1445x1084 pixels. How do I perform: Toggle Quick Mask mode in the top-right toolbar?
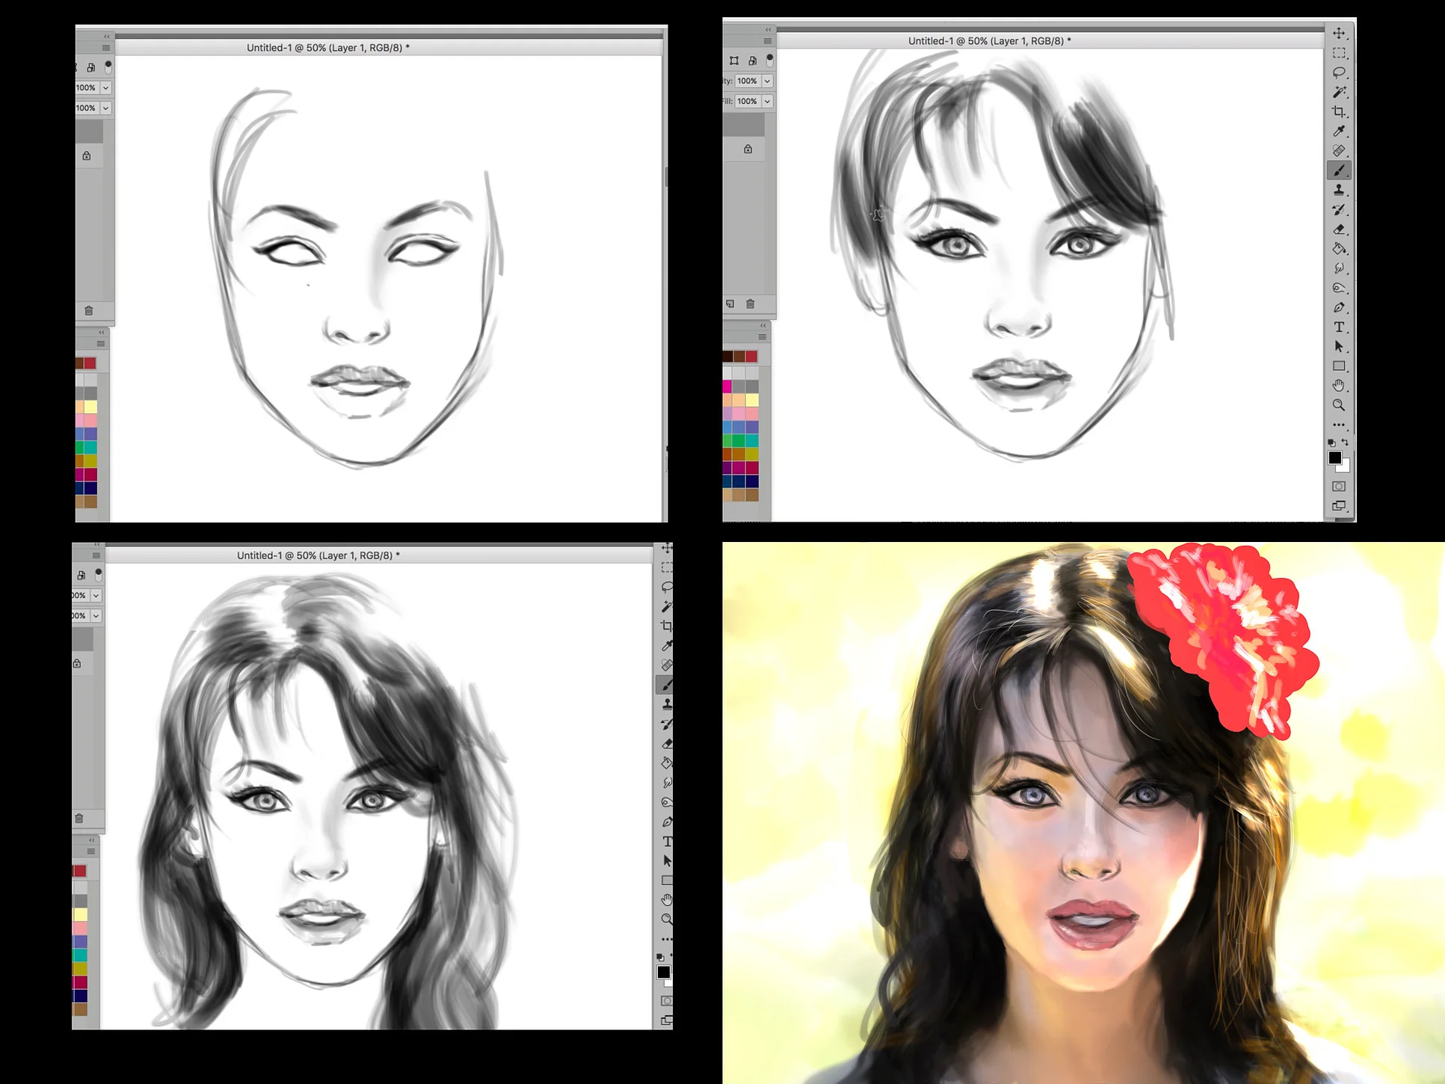click(1338, 486)
